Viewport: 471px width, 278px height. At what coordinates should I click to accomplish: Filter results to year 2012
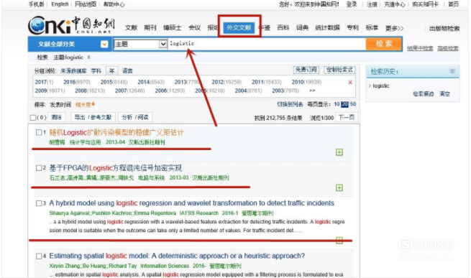tap(227, 82)
